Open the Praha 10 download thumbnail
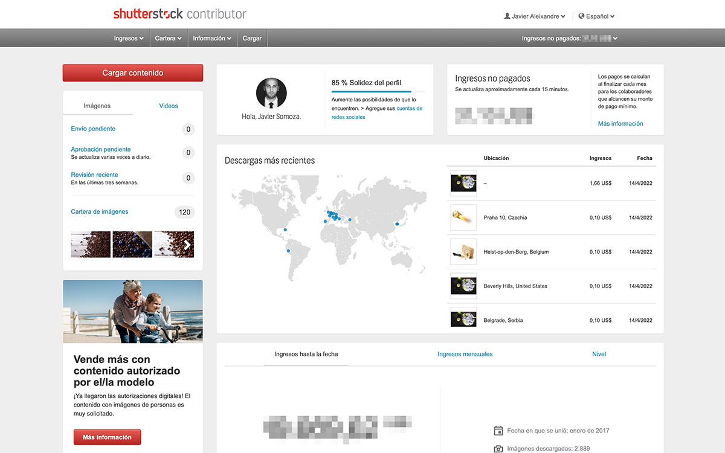Viewport: 725px width, 453px height. coord(463,217)
